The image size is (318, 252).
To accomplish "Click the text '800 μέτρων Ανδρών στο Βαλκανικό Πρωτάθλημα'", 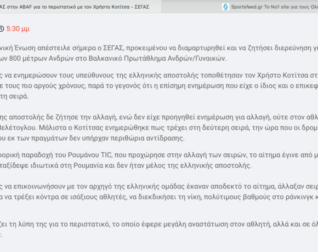I will 88,58.
